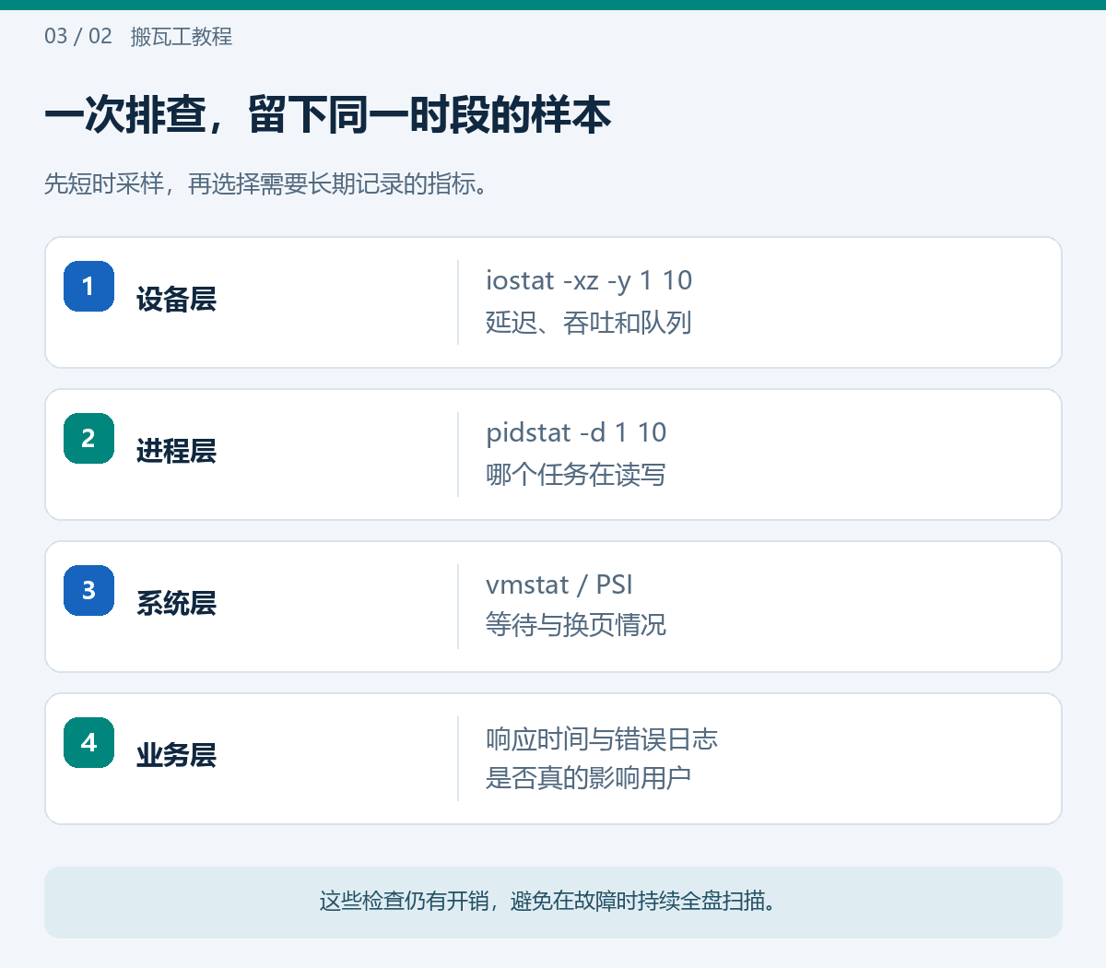The width and height of the screenshot is (1106, 968).
Task: Click the text 延迟、吞吐和队列
Action: coord(589,323)
